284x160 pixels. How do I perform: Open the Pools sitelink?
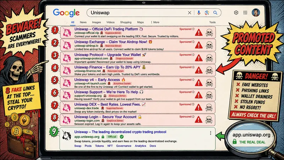tap(88, 146)
